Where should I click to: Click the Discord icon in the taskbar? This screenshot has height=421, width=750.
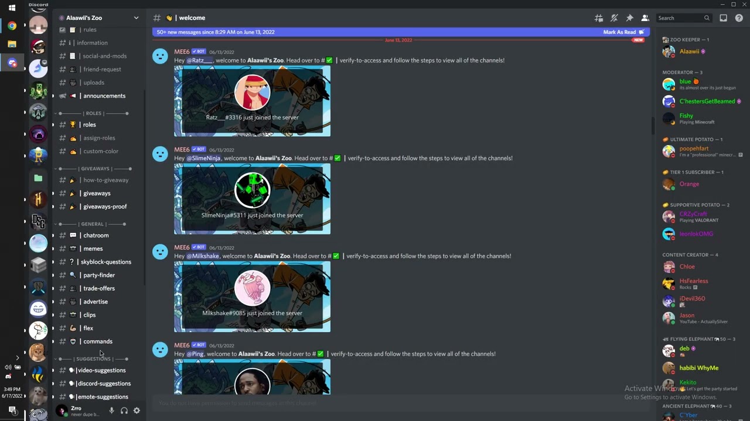pyautogui.click(x=12, y=63)
